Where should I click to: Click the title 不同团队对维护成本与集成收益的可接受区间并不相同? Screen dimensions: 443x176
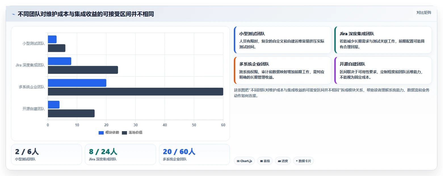click(86, 14)
